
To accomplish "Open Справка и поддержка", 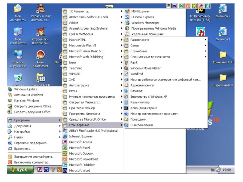I will (x=34, y=143).
